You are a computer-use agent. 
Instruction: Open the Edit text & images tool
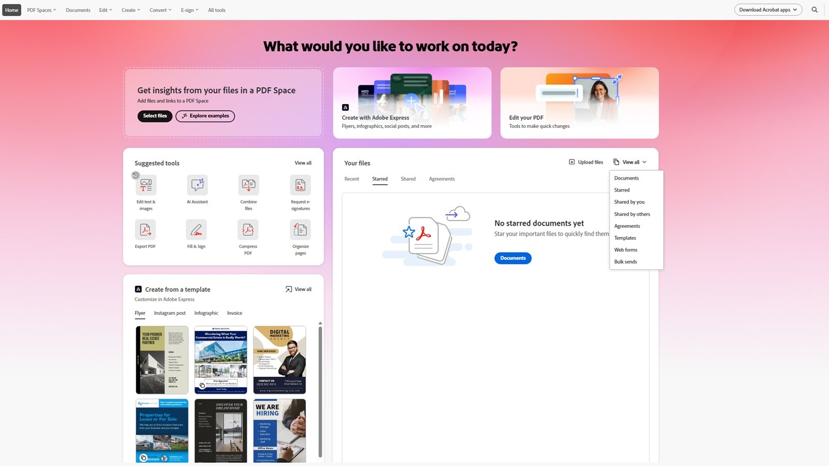coord(146,185)
